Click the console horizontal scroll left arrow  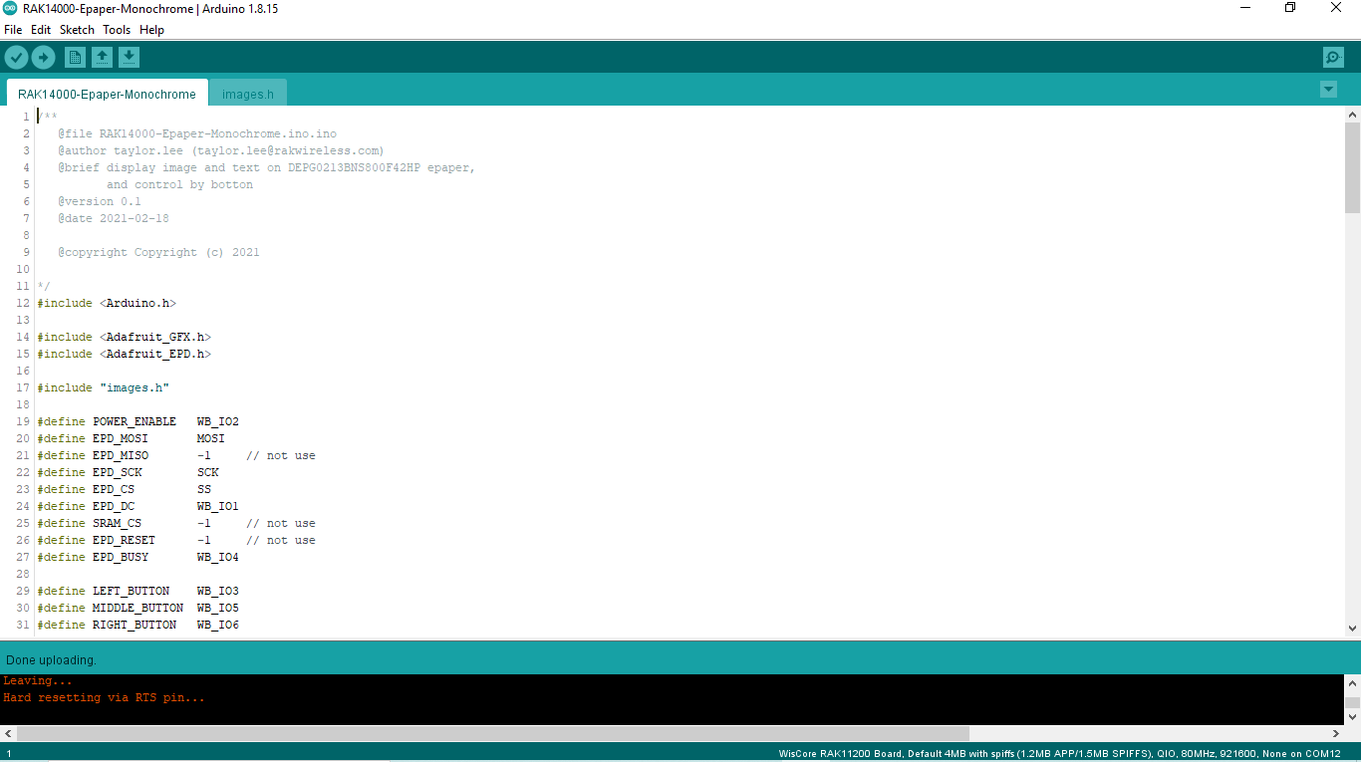pos(8,733)
